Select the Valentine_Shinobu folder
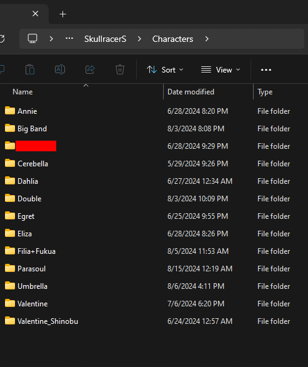This screenshot has height=367, width=308. 47,321
